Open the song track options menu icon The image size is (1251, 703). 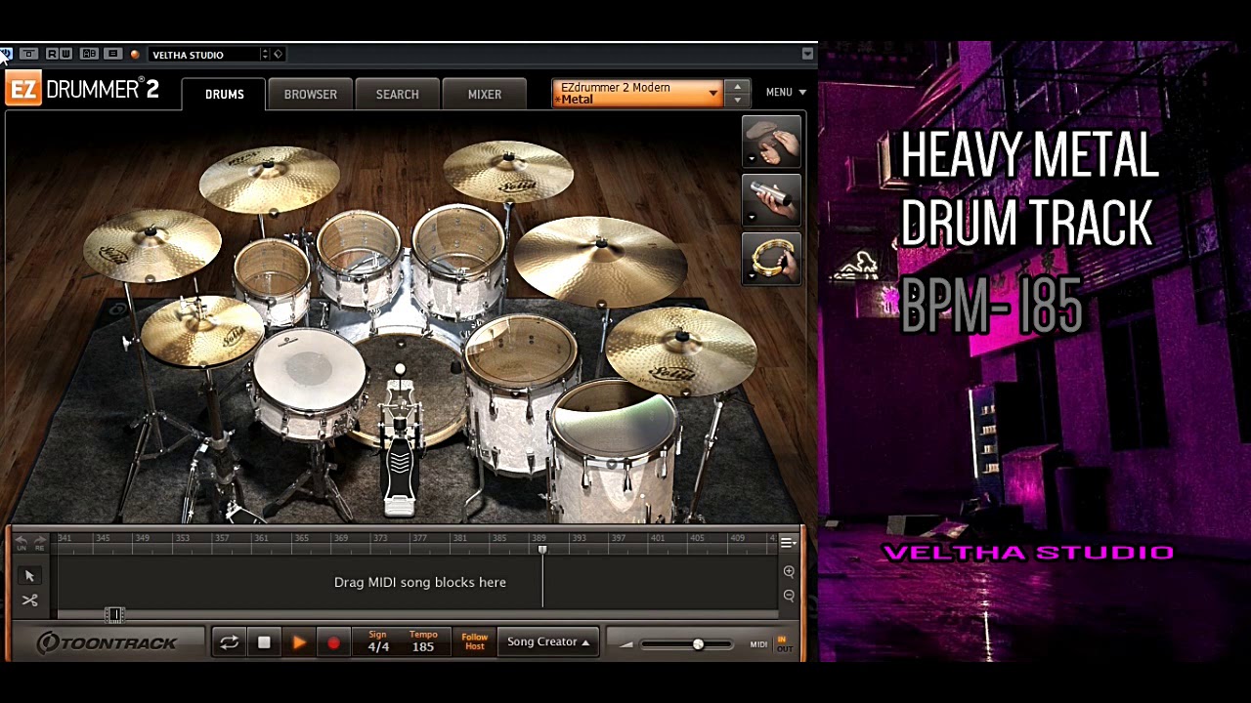tap(788, 542)
